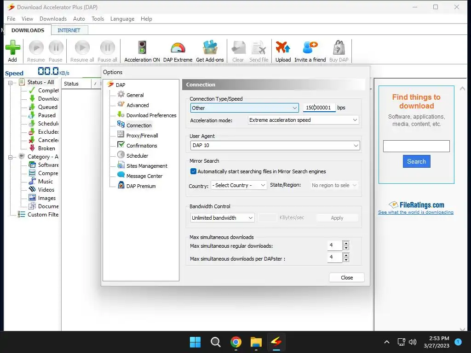Image resolution: width=471 pixels, height=353 pixels.
Task: Select Connection in Options tree
Action: (x=139, y=125)
